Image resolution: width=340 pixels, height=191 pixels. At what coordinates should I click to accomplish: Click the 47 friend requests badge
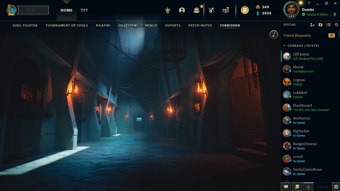click(331, 35)
